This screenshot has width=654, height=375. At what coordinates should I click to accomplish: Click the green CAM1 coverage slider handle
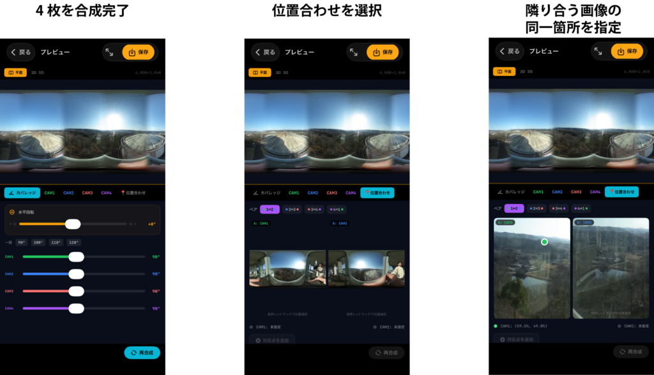pos(76,256)
